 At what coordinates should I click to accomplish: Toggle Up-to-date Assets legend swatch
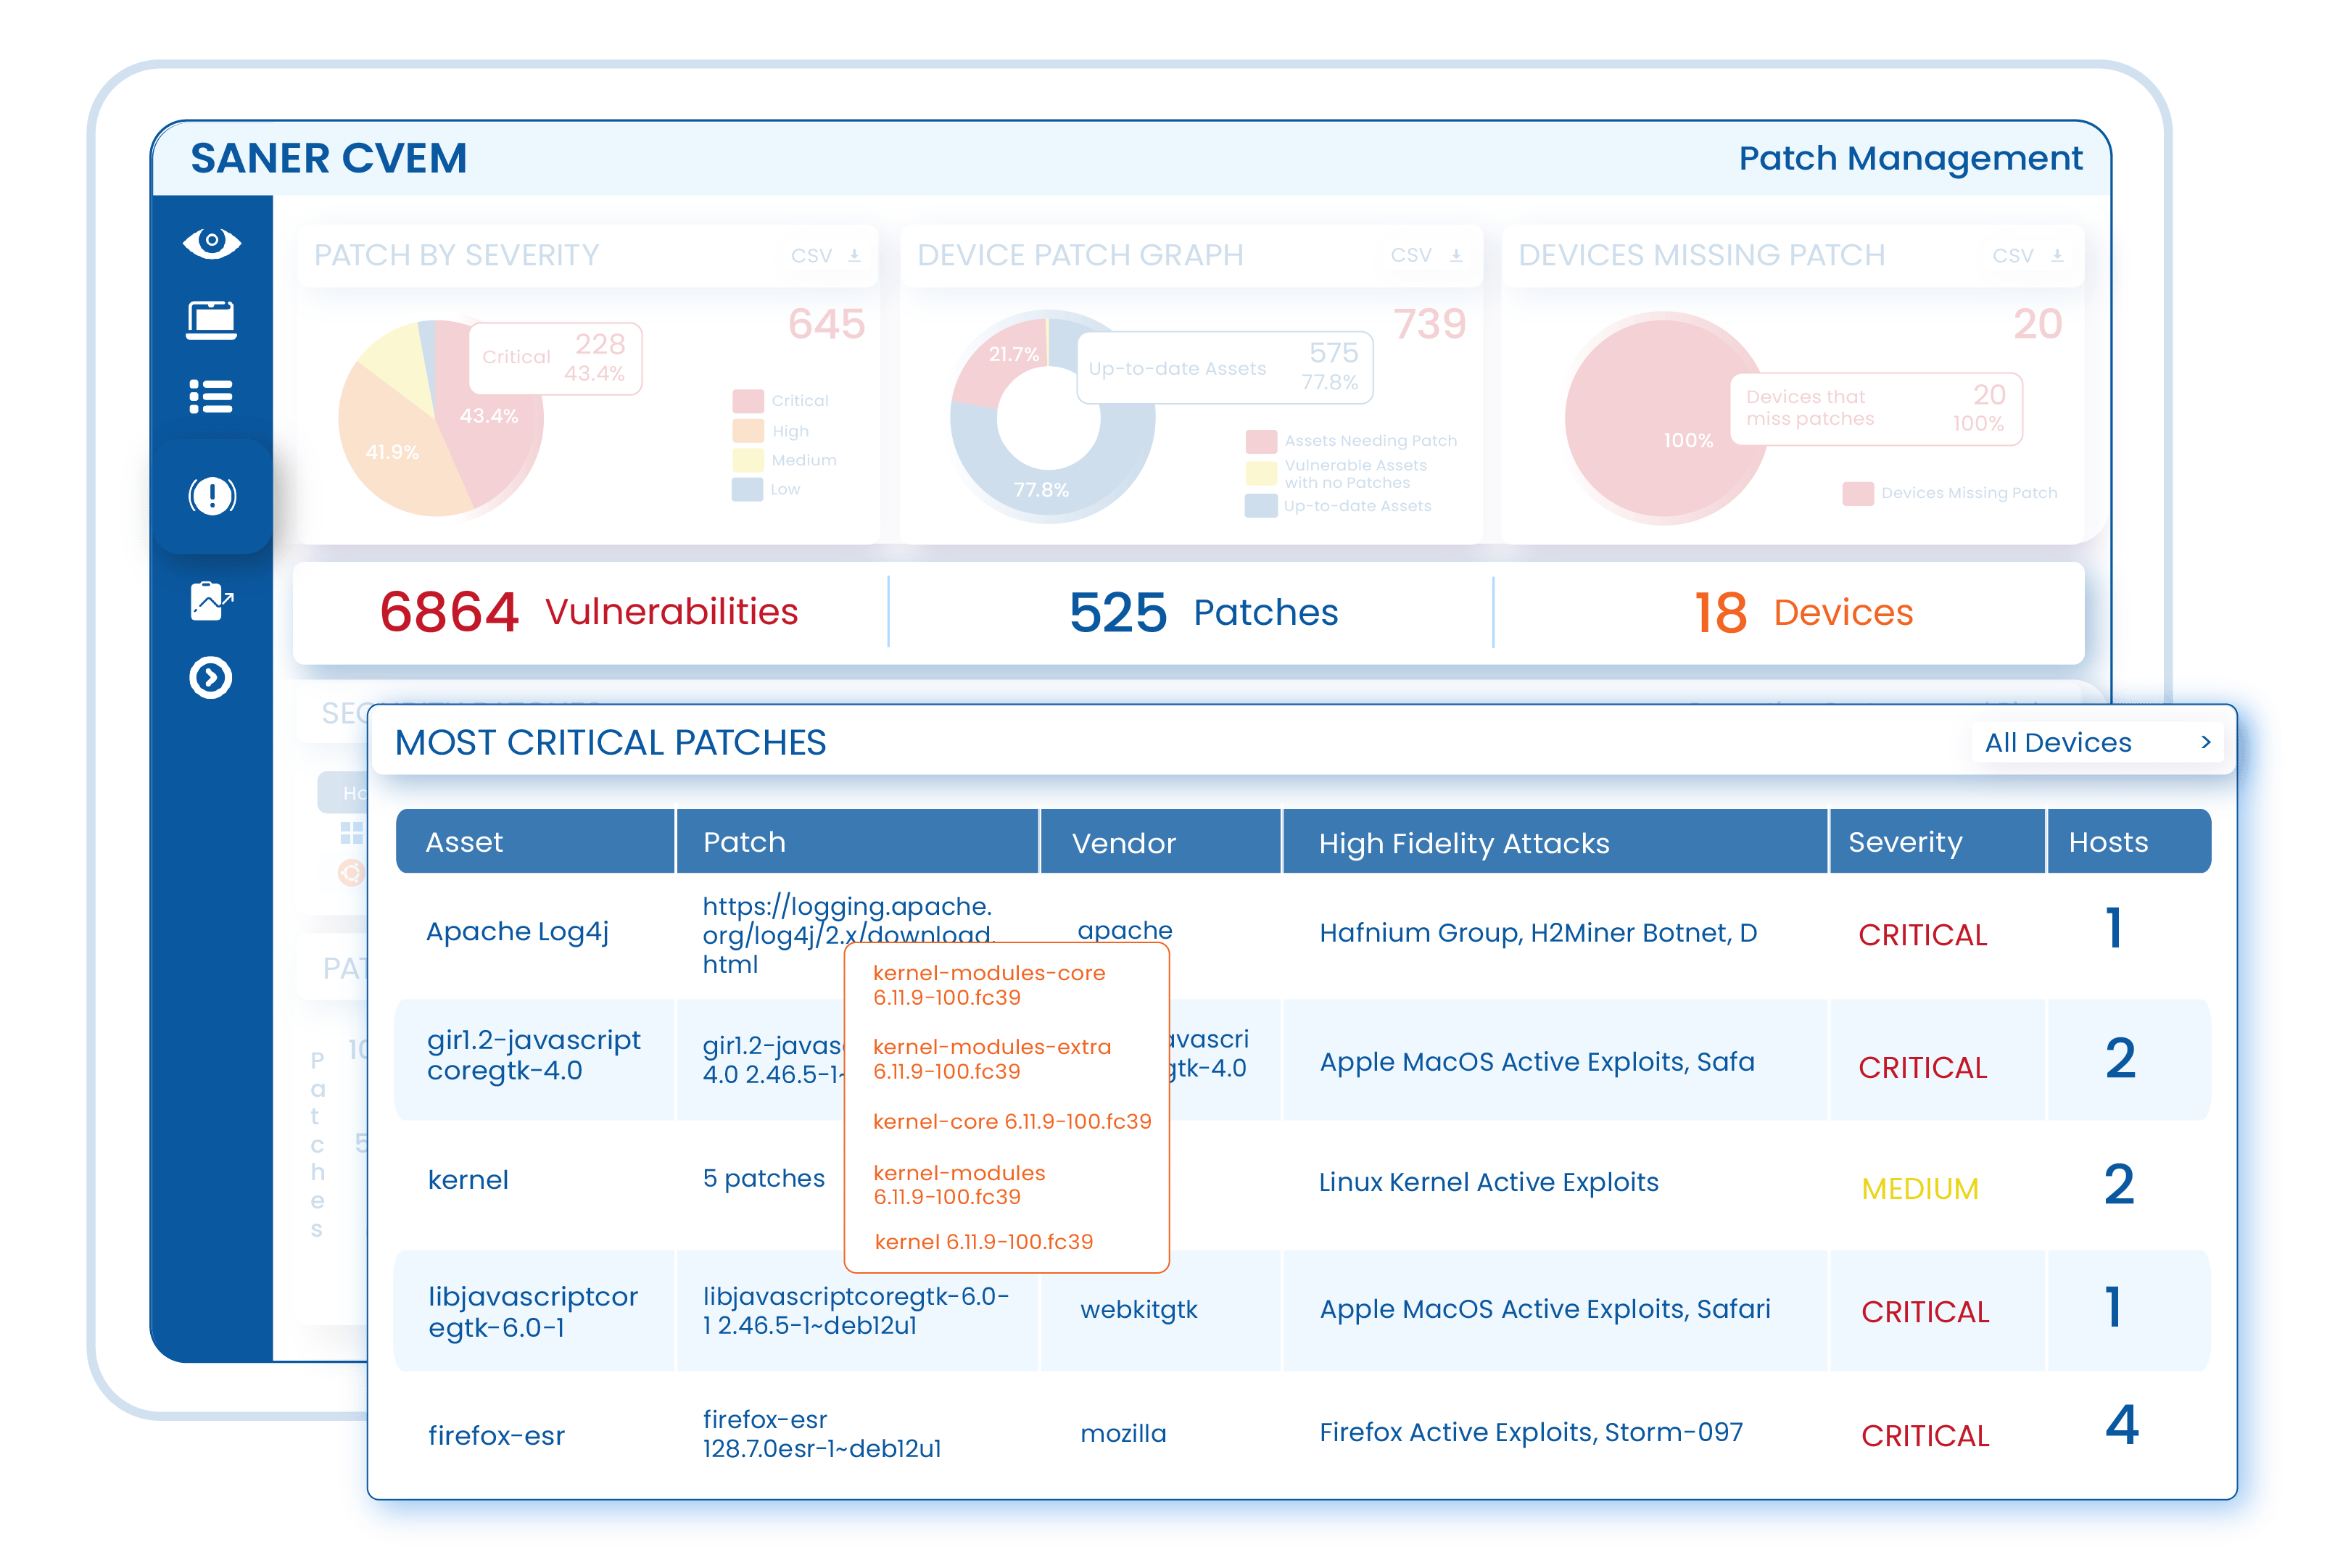[1260, 506]
